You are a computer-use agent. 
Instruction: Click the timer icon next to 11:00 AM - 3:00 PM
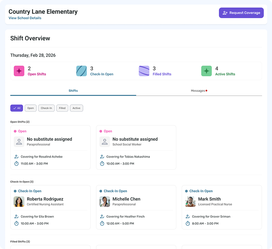(17, 163)
